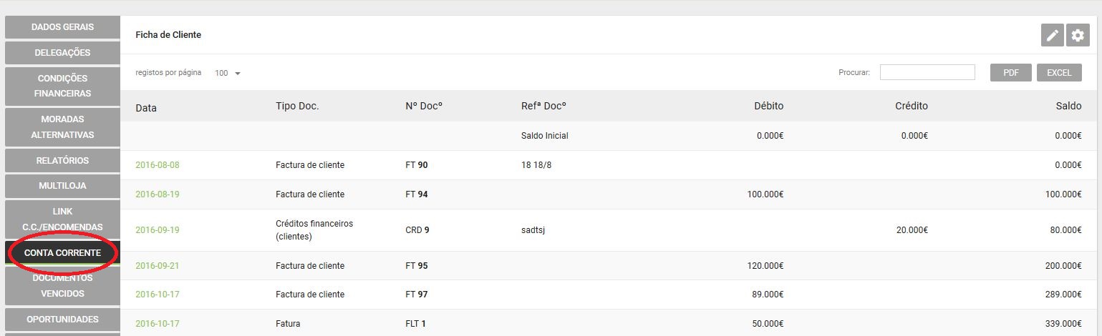Select the Condições Financeiras tab
Image resolution: width=1102 pixels, height=336 pixels.
tap(62, 86)
